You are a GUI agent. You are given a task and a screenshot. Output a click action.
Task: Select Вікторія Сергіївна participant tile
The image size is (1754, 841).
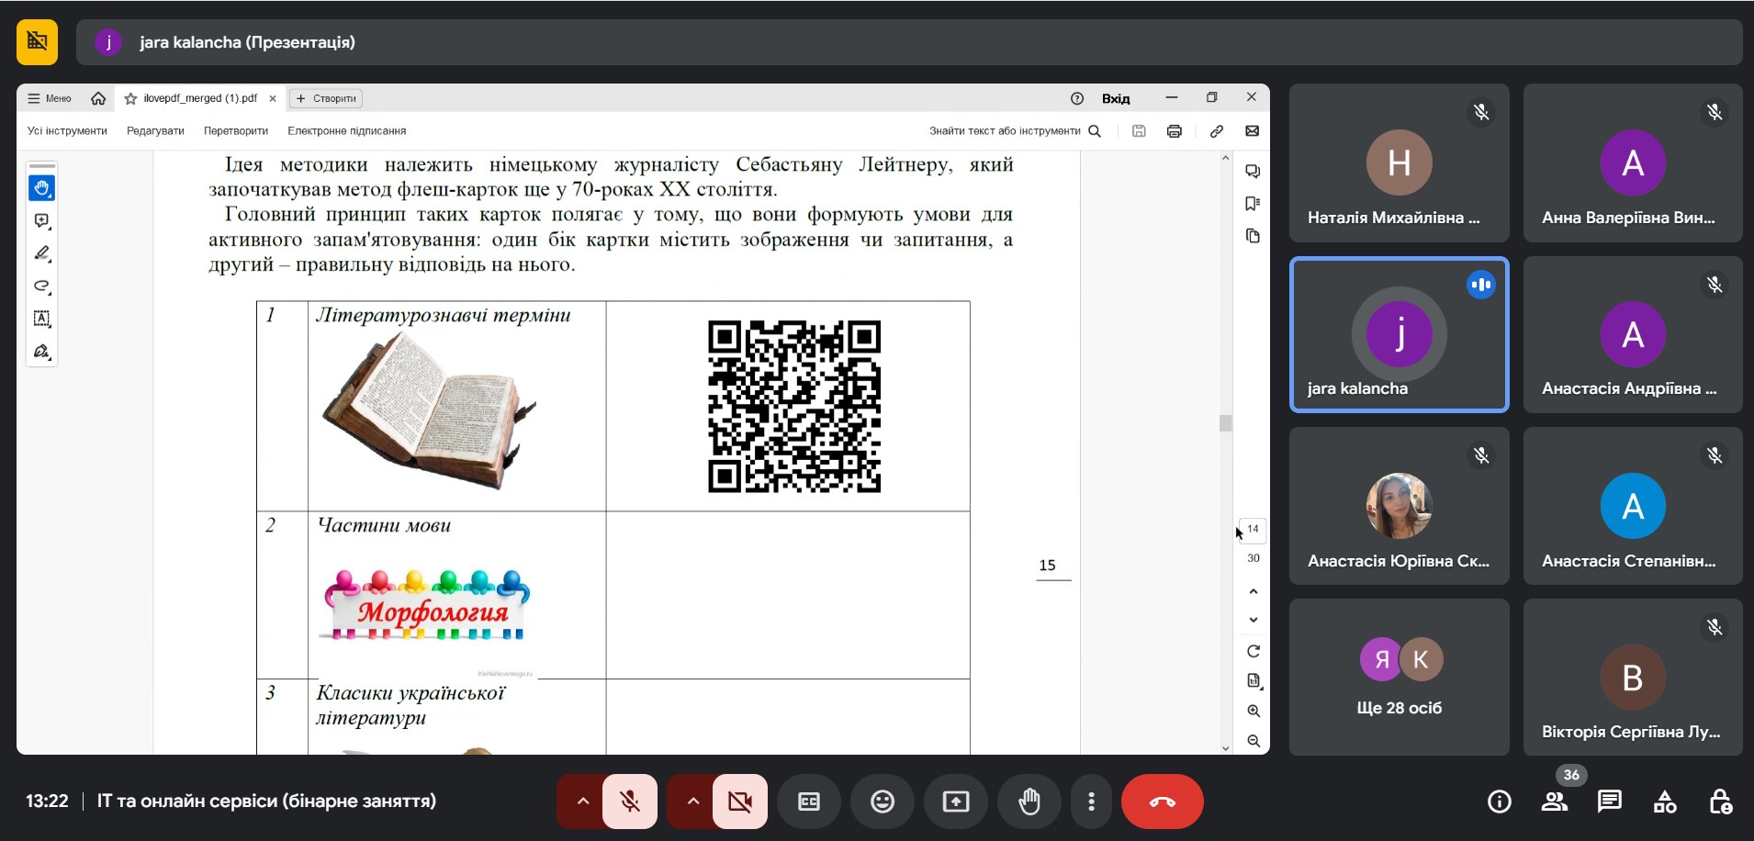point(1633,678)
